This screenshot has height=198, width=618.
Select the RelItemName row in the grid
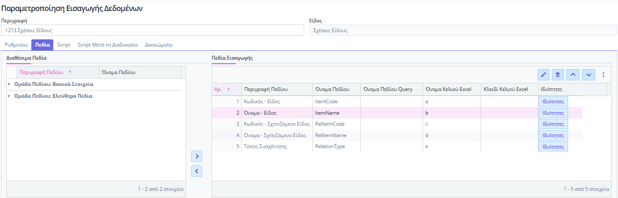click(x=397, y=135)
